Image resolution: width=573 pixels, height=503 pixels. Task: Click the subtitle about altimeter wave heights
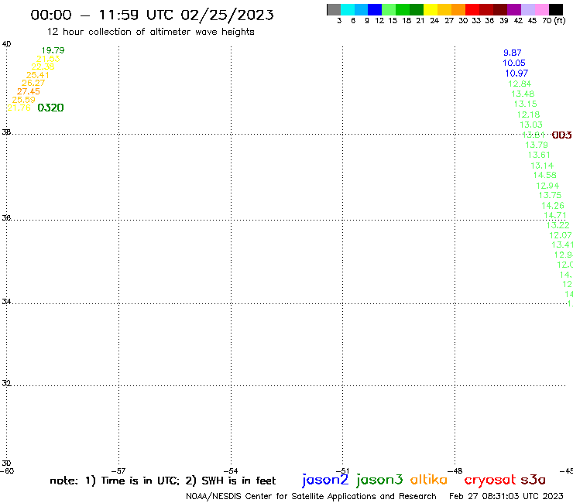click(x=150, y=32)
